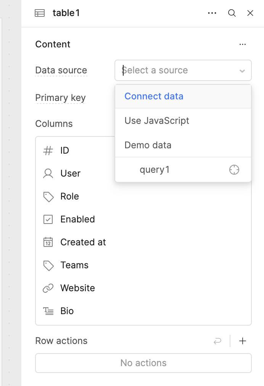Open the panel overflow menu (three dots)
This screenshot has height=386, width=264.
point(212,13)
